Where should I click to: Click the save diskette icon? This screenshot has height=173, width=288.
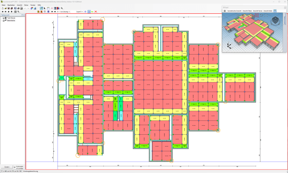pos(9,8)
